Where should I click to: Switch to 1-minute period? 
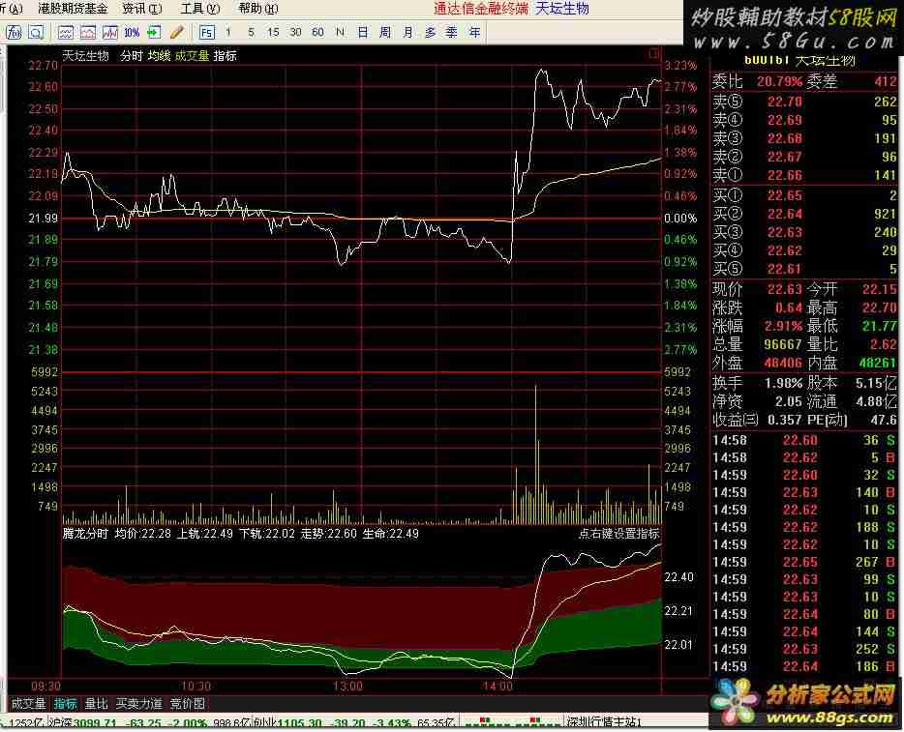(x=228, y=32)
